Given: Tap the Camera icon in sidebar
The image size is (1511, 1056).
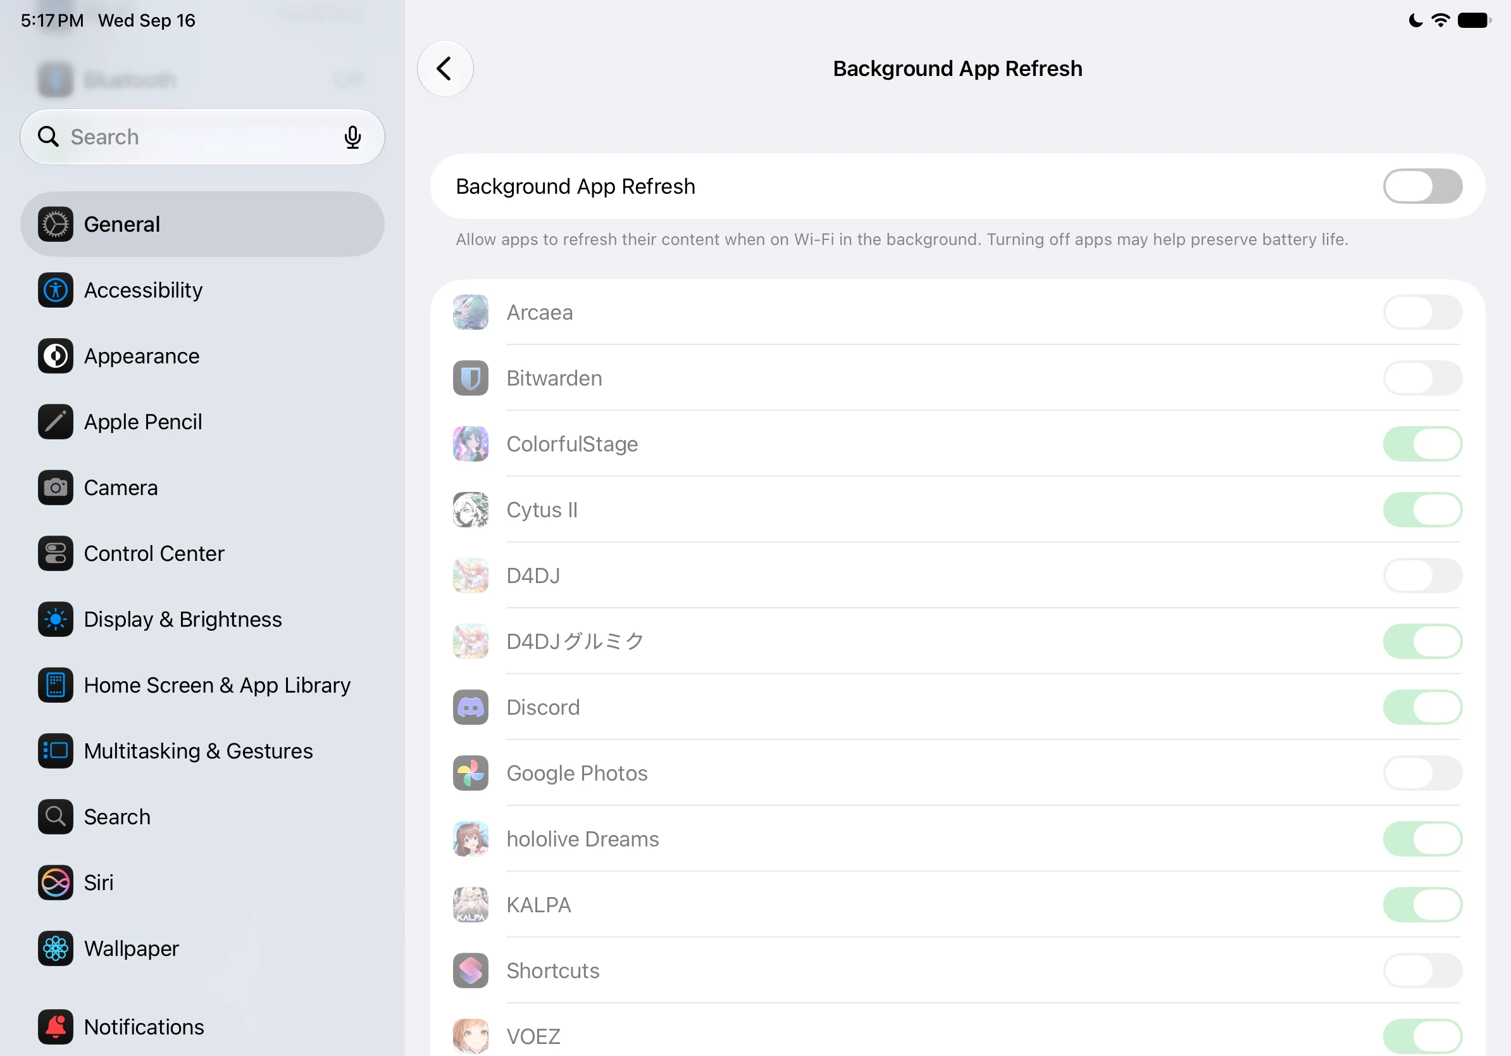Looking at the screenshot, I should click(55, 488).
